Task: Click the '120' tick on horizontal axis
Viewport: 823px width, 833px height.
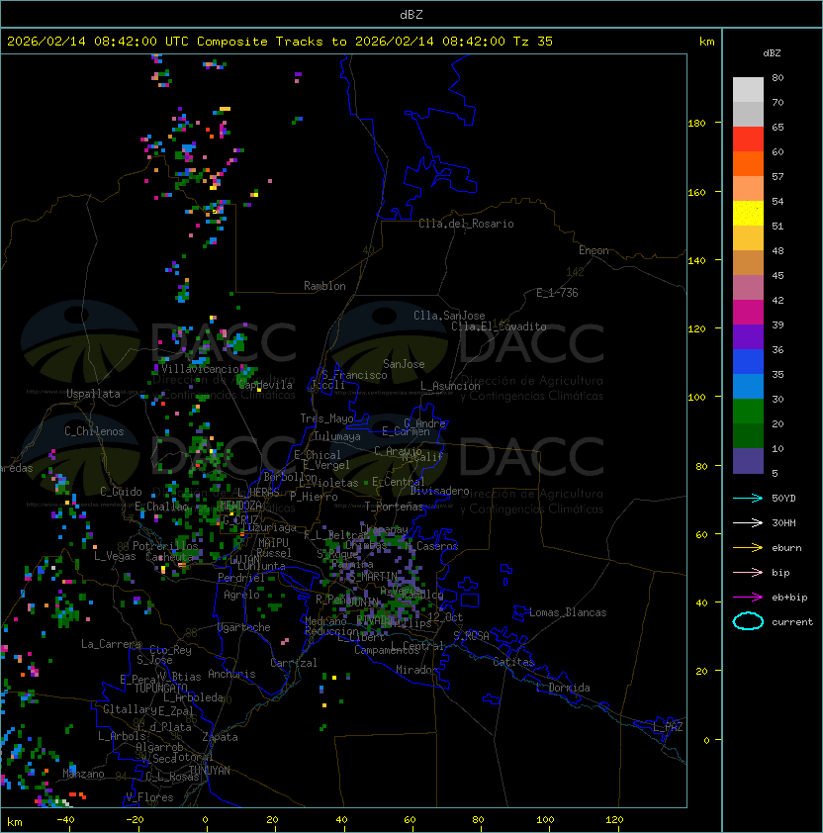Action: coord(614,820)
